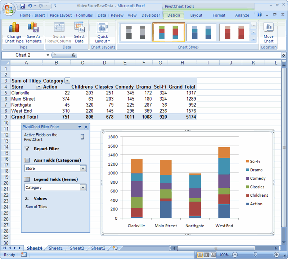Save the workbook with the floppy icon
Viewport: 288px width, 259px height.
pos(22,6)
